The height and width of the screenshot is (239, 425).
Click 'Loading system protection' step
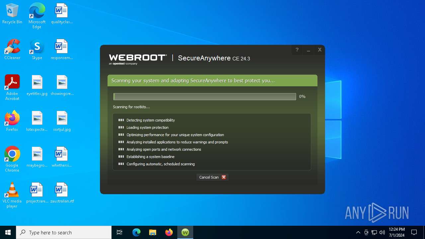[147, 127]
